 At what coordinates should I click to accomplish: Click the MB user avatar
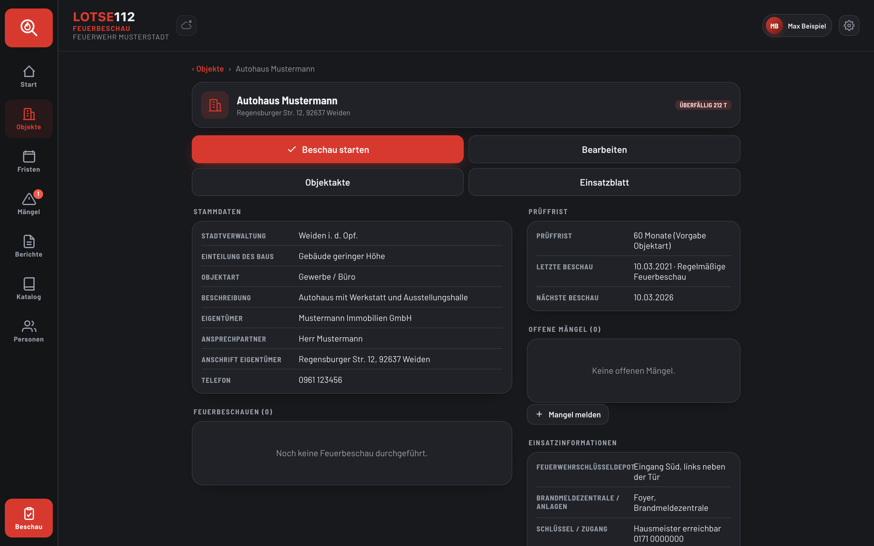pos(774,26)
